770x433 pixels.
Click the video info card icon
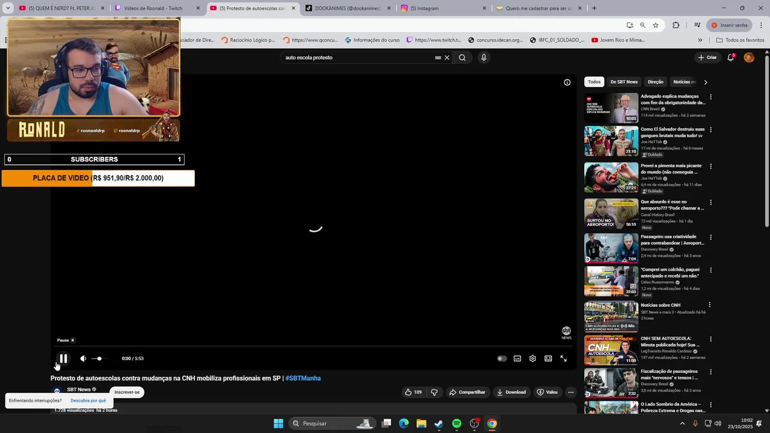[567, 82]
